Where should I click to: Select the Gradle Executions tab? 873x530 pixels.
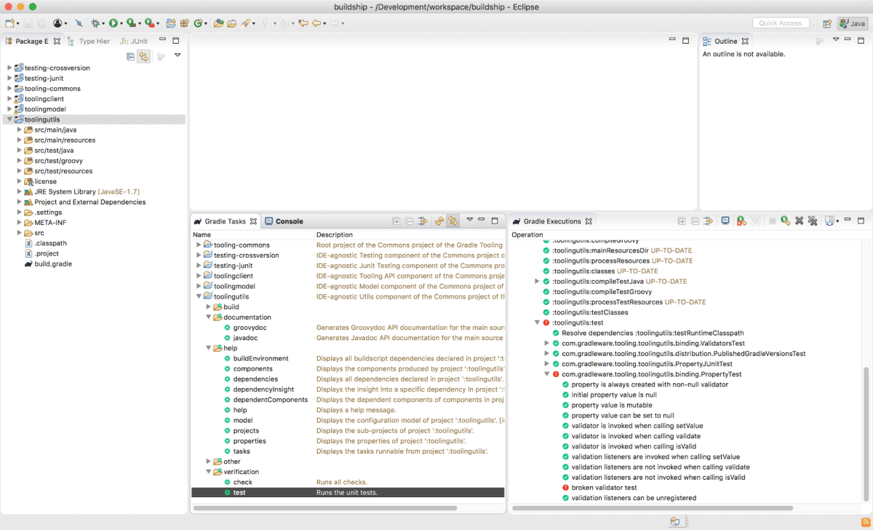coord(552,221)
